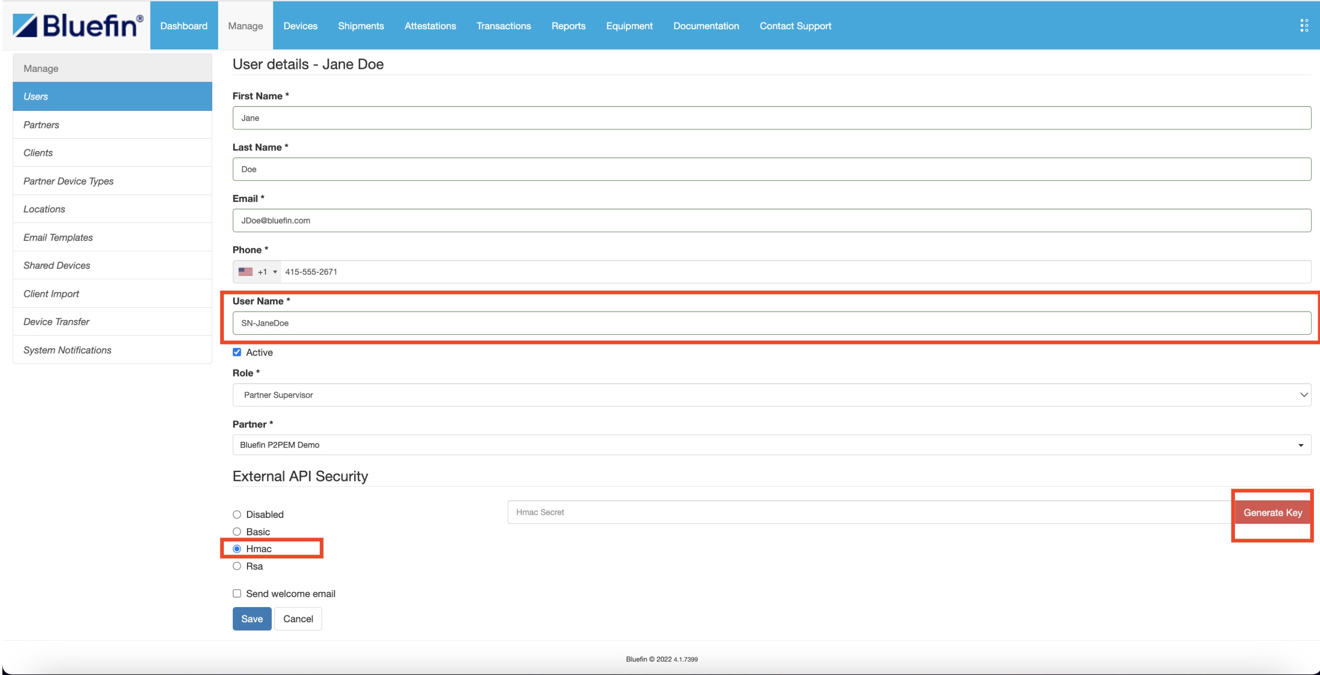Open the Devices tab
Screen dimensions: 1320x675
click(300, 25)
